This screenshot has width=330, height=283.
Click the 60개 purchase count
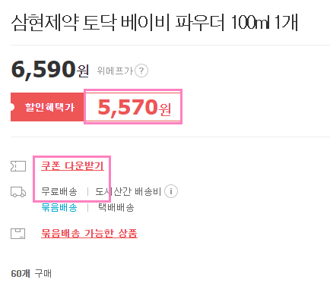tap(21, 274)
